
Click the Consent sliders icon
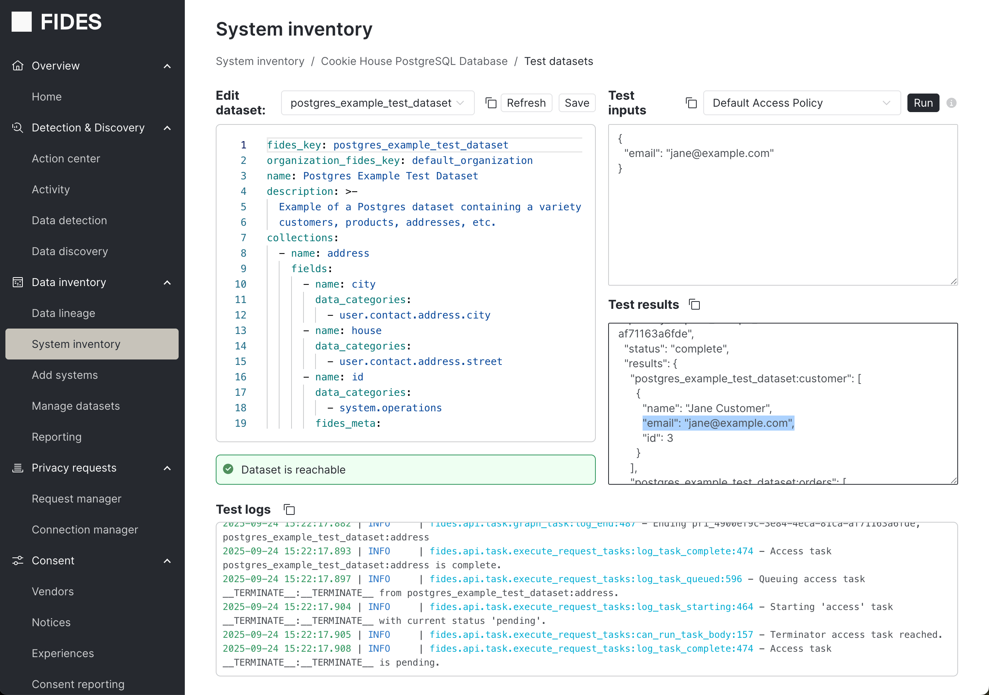point(18,560)
